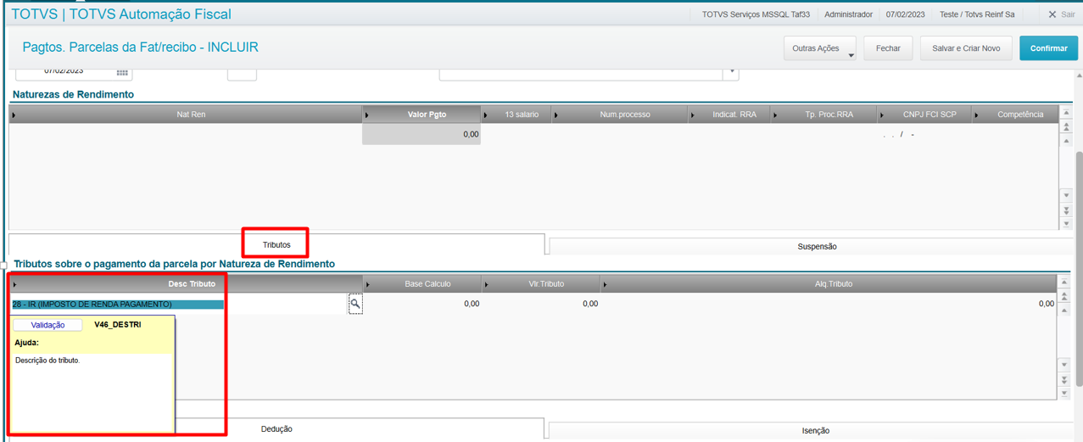
Task: Expand the Alq.Tributo column header arrow
Action: point(605,284)
